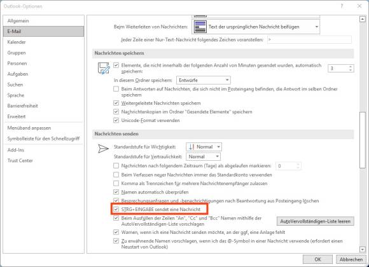Open the Kalender options category
369x267 pixels.
point(17,42)
